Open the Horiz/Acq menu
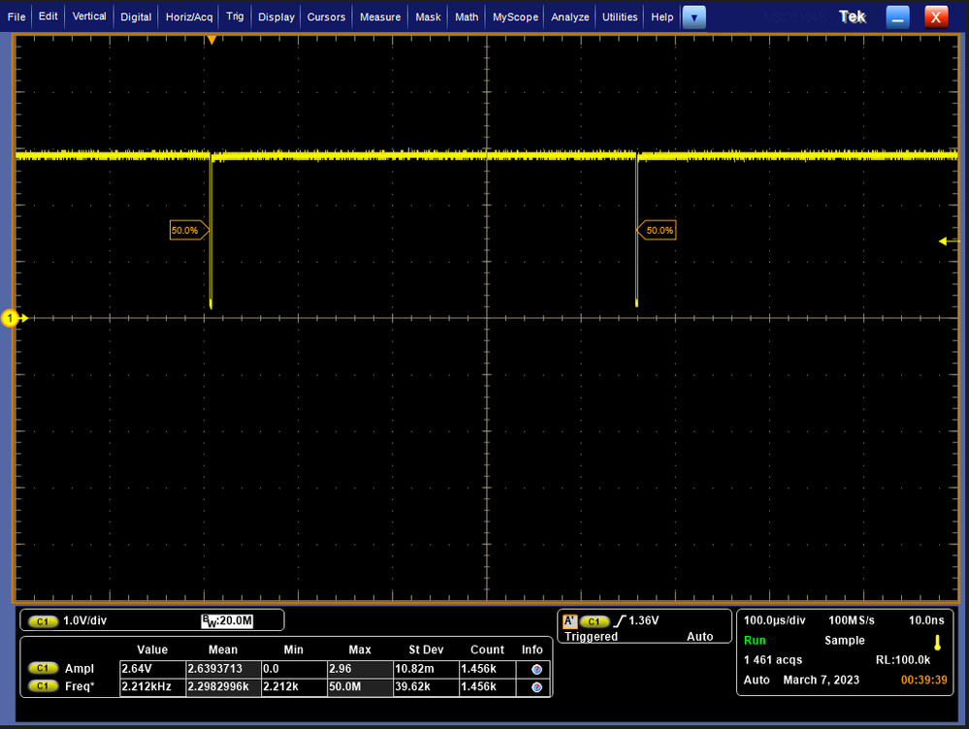The image size is (969, 729). click(x=189, y=16)
